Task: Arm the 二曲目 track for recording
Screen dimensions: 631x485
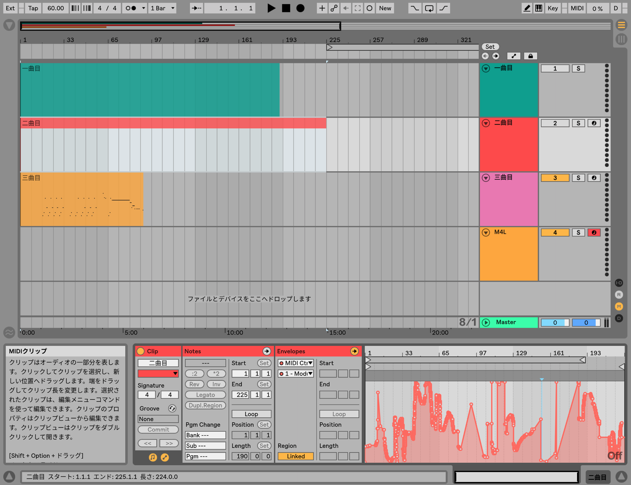Action: (594, 123)
